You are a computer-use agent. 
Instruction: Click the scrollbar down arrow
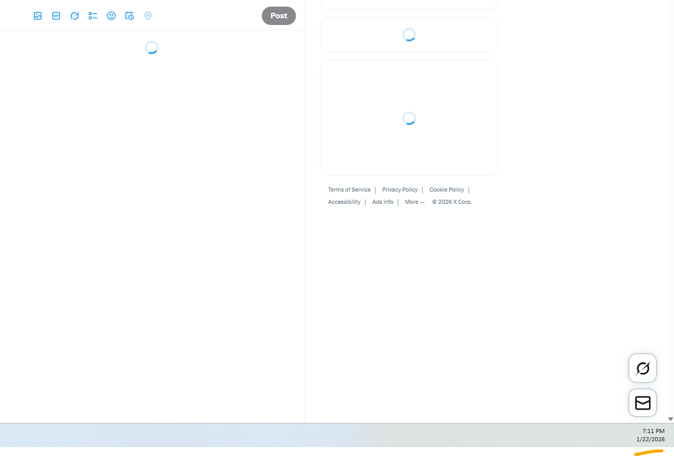670,419
